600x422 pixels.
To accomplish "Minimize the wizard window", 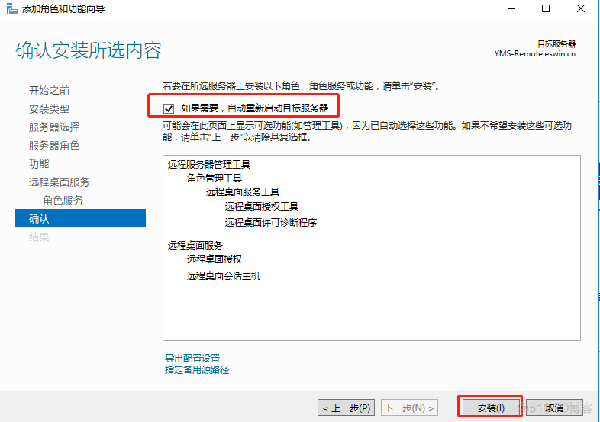I will tap(510, 9).
